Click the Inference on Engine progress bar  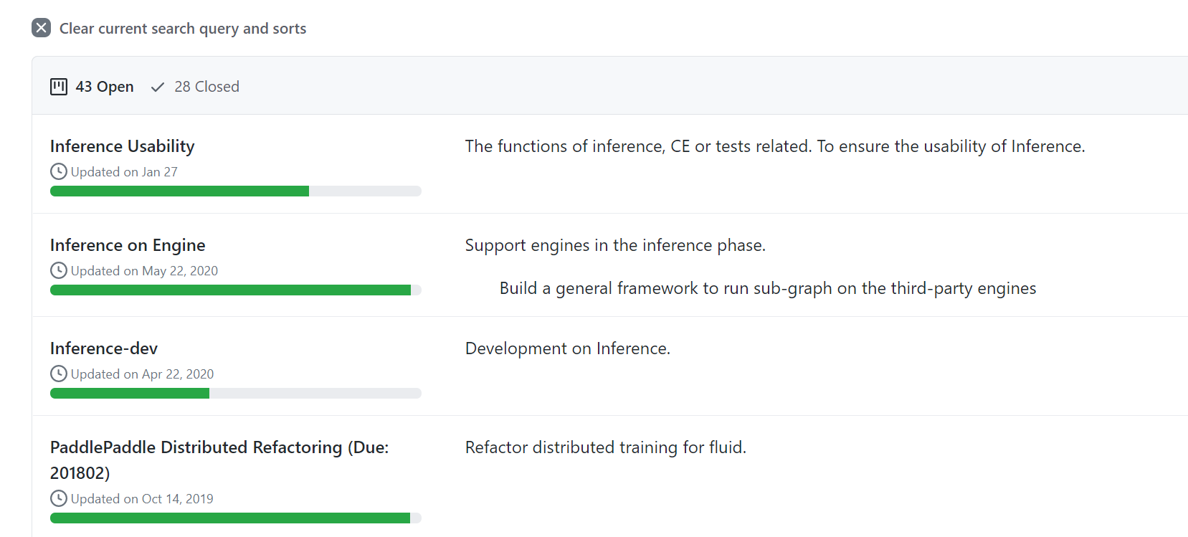coord(235,290)
